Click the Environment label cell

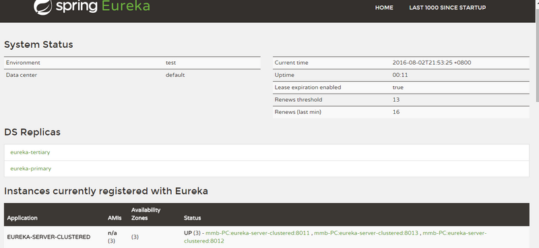click(23, 63)
